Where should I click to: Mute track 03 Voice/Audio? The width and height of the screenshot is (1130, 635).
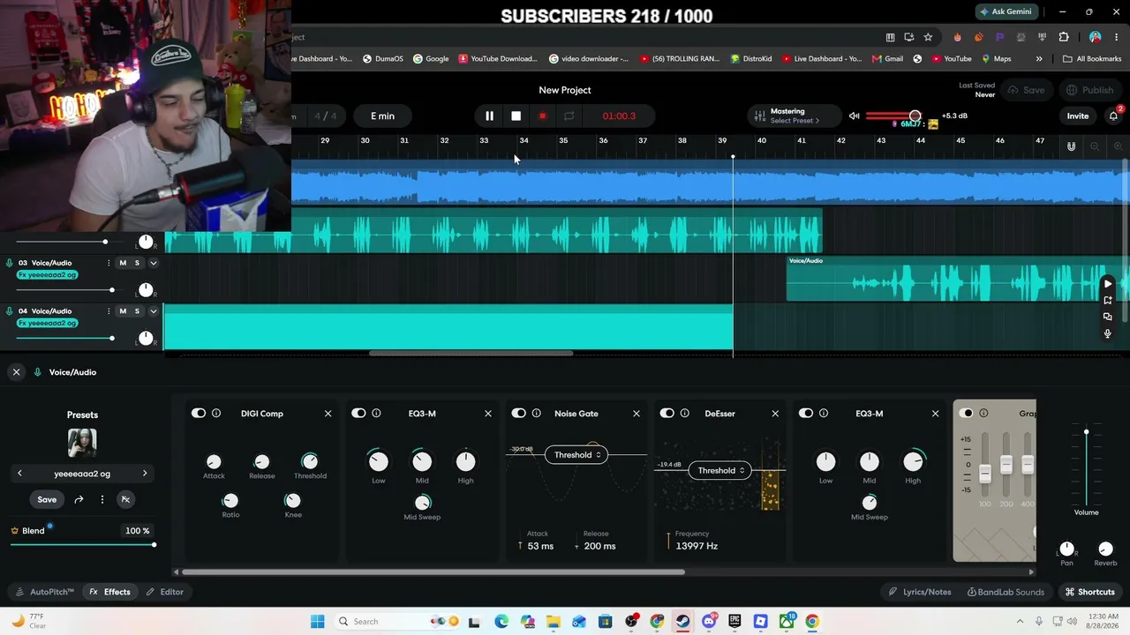click(123, 263)
